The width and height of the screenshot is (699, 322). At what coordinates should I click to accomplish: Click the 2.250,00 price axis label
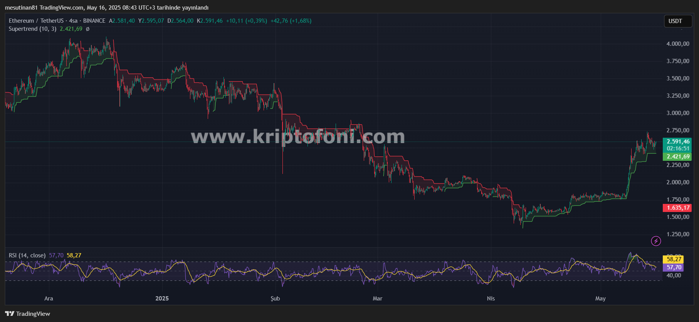coord(678,165)
